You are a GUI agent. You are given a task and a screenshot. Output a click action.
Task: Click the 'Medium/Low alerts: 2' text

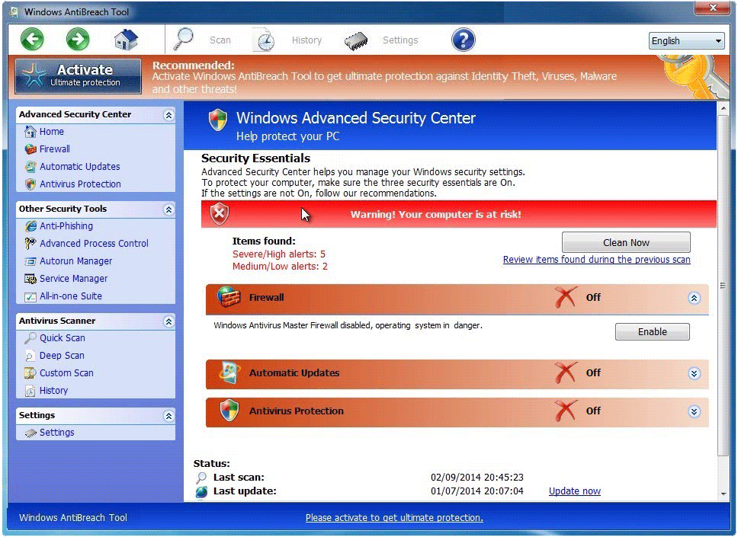click(280, 266)
